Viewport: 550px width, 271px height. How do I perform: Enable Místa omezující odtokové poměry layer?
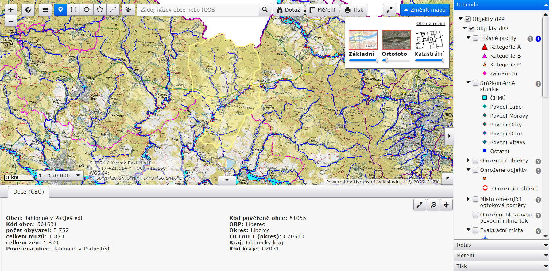point(475,199)
